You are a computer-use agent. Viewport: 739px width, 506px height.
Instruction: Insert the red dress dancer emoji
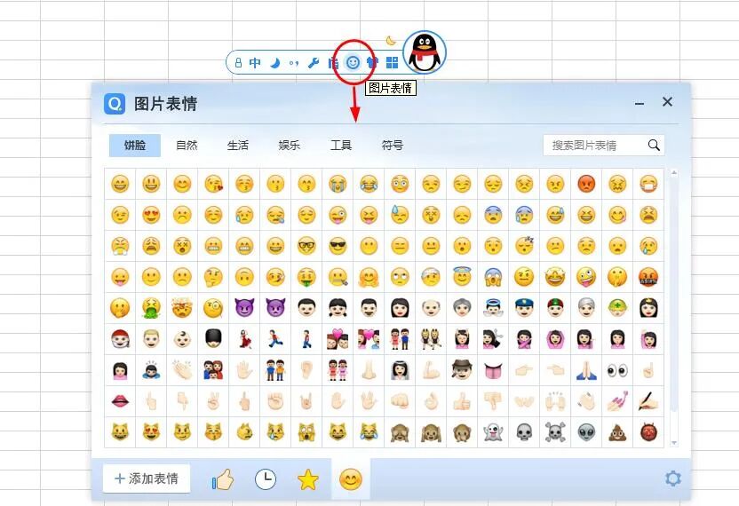(x=244, y=339)
